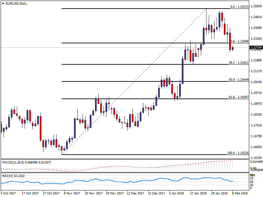Select the 50.0 - 1.20449 Fibonacci label
This screenshot has height=197, width=263.
(238, 79)
